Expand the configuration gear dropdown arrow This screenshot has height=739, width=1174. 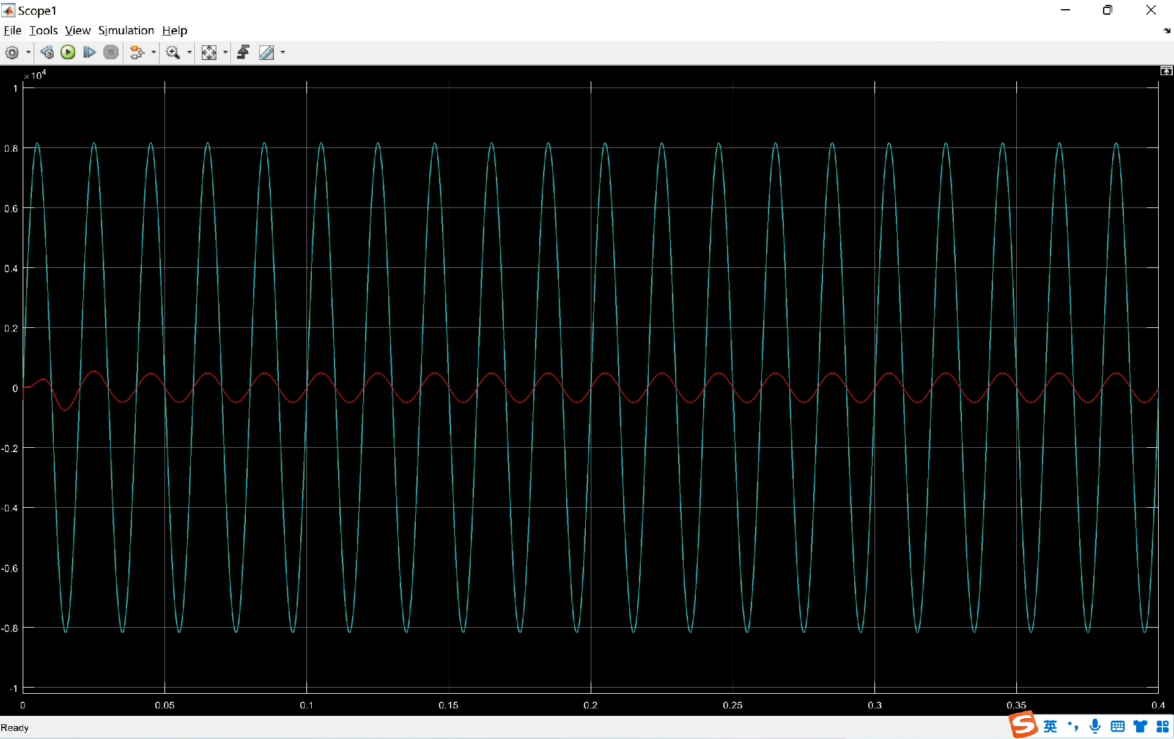pyautogui.click(x=28, y=53)
